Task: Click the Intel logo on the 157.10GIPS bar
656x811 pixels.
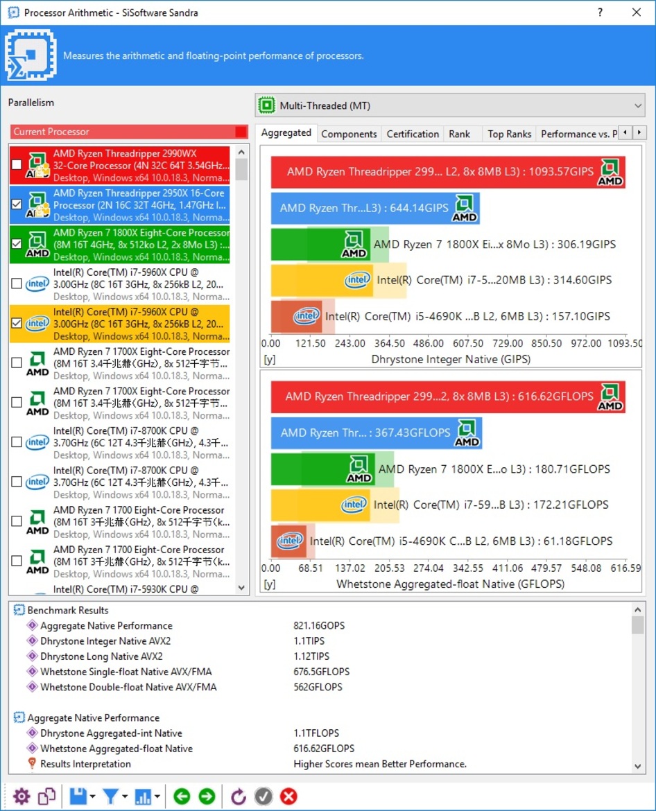Action: [307, 315]
